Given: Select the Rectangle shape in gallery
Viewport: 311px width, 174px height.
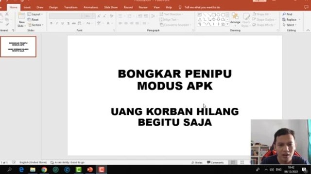Looking at the screenshot, I should coord(214,15).
